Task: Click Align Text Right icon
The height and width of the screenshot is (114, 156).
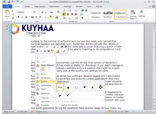Action: (72, 14)
